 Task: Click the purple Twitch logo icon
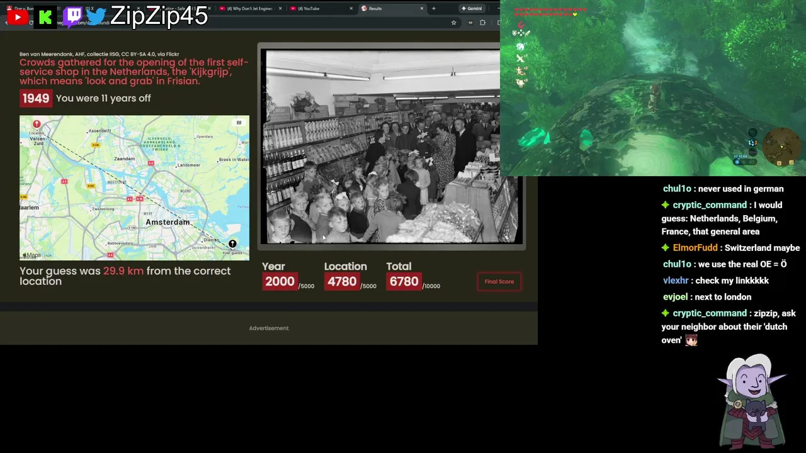(x=72, y=16)
